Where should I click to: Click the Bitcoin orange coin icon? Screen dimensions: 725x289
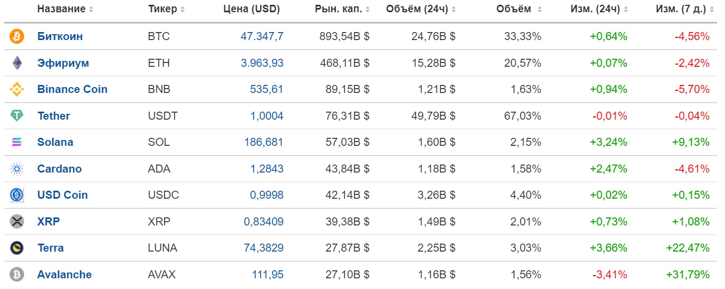pyautogui.click(x=17, y=37)
